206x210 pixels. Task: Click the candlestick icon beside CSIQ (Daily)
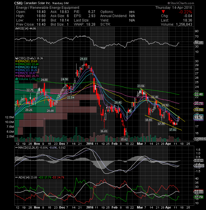coord(16,58)
